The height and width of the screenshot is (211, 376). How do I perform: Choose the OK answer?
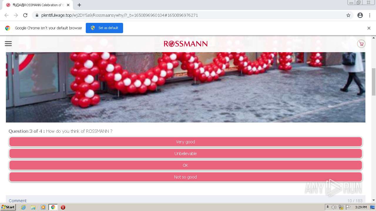pos(185,165)
